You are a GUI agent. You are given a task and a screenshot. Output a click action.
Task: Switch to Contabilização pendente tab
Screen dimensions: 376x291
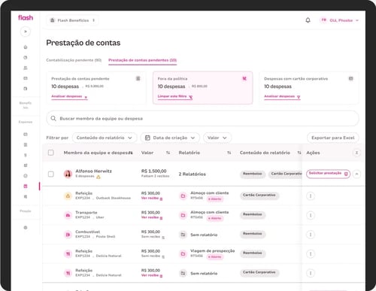[x=74, y=60]
